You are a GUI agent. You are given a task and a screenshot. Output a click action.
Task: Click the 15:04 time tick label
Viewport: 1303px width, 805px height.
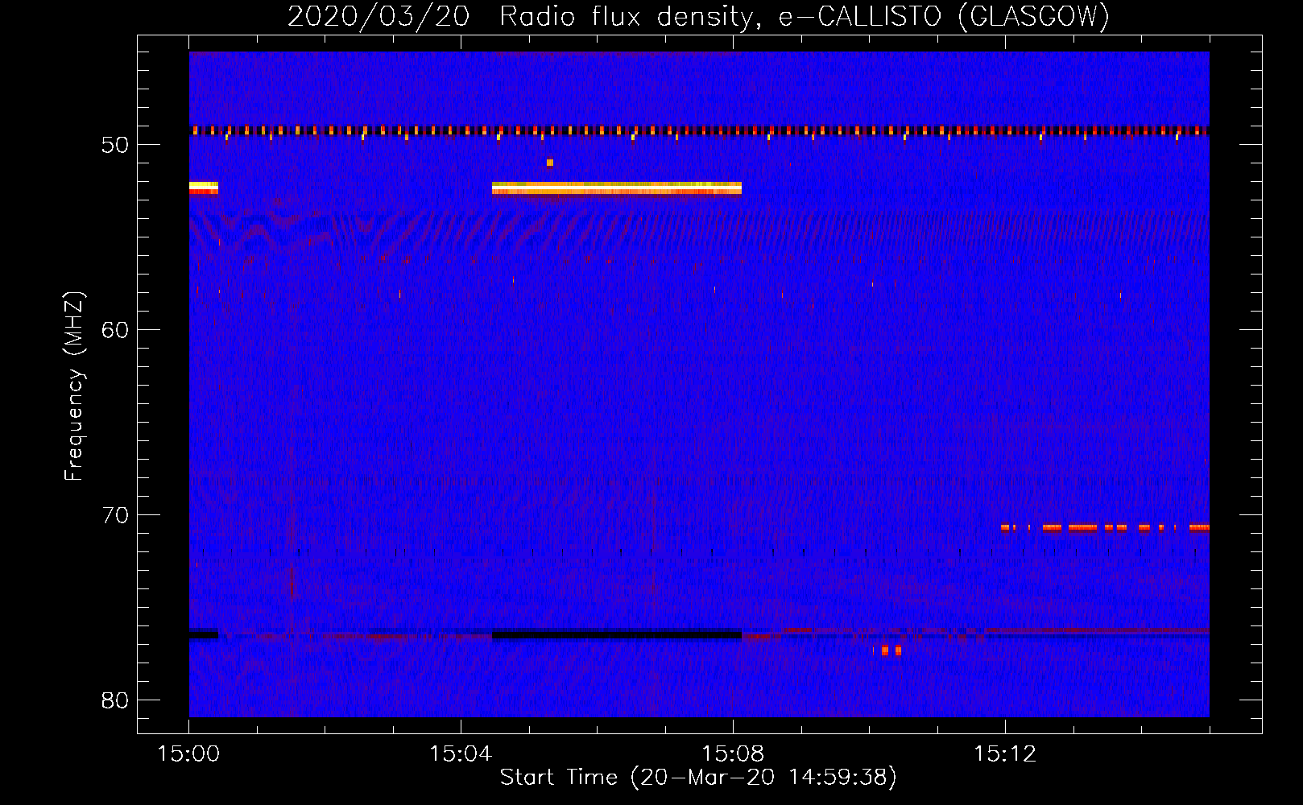[461, 754]
